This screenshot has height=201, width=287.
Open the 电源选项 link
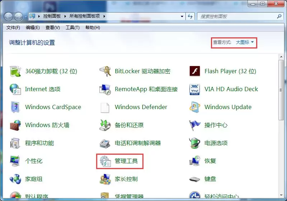click(216, 143)
